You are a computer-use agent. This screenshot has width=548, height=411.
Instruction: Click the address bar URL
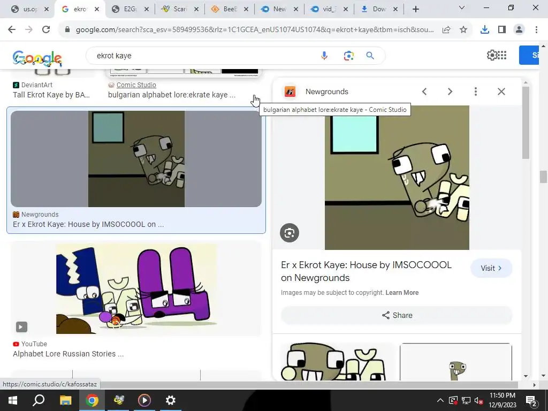click(254, 30)
